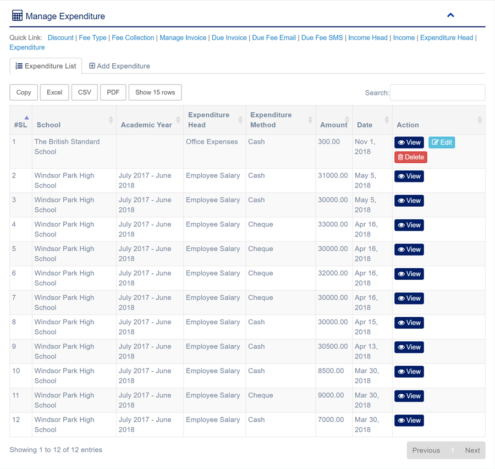The width and height of the screenshot is (495, 469).
Task: Switch to the Add Expenditure tab
Action: click(119, 66)
